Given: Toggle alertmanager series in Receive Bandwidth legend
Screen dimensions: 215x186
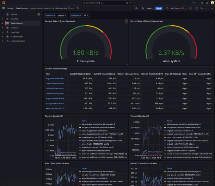Looking at the screenshot, I should pos(98,124).
